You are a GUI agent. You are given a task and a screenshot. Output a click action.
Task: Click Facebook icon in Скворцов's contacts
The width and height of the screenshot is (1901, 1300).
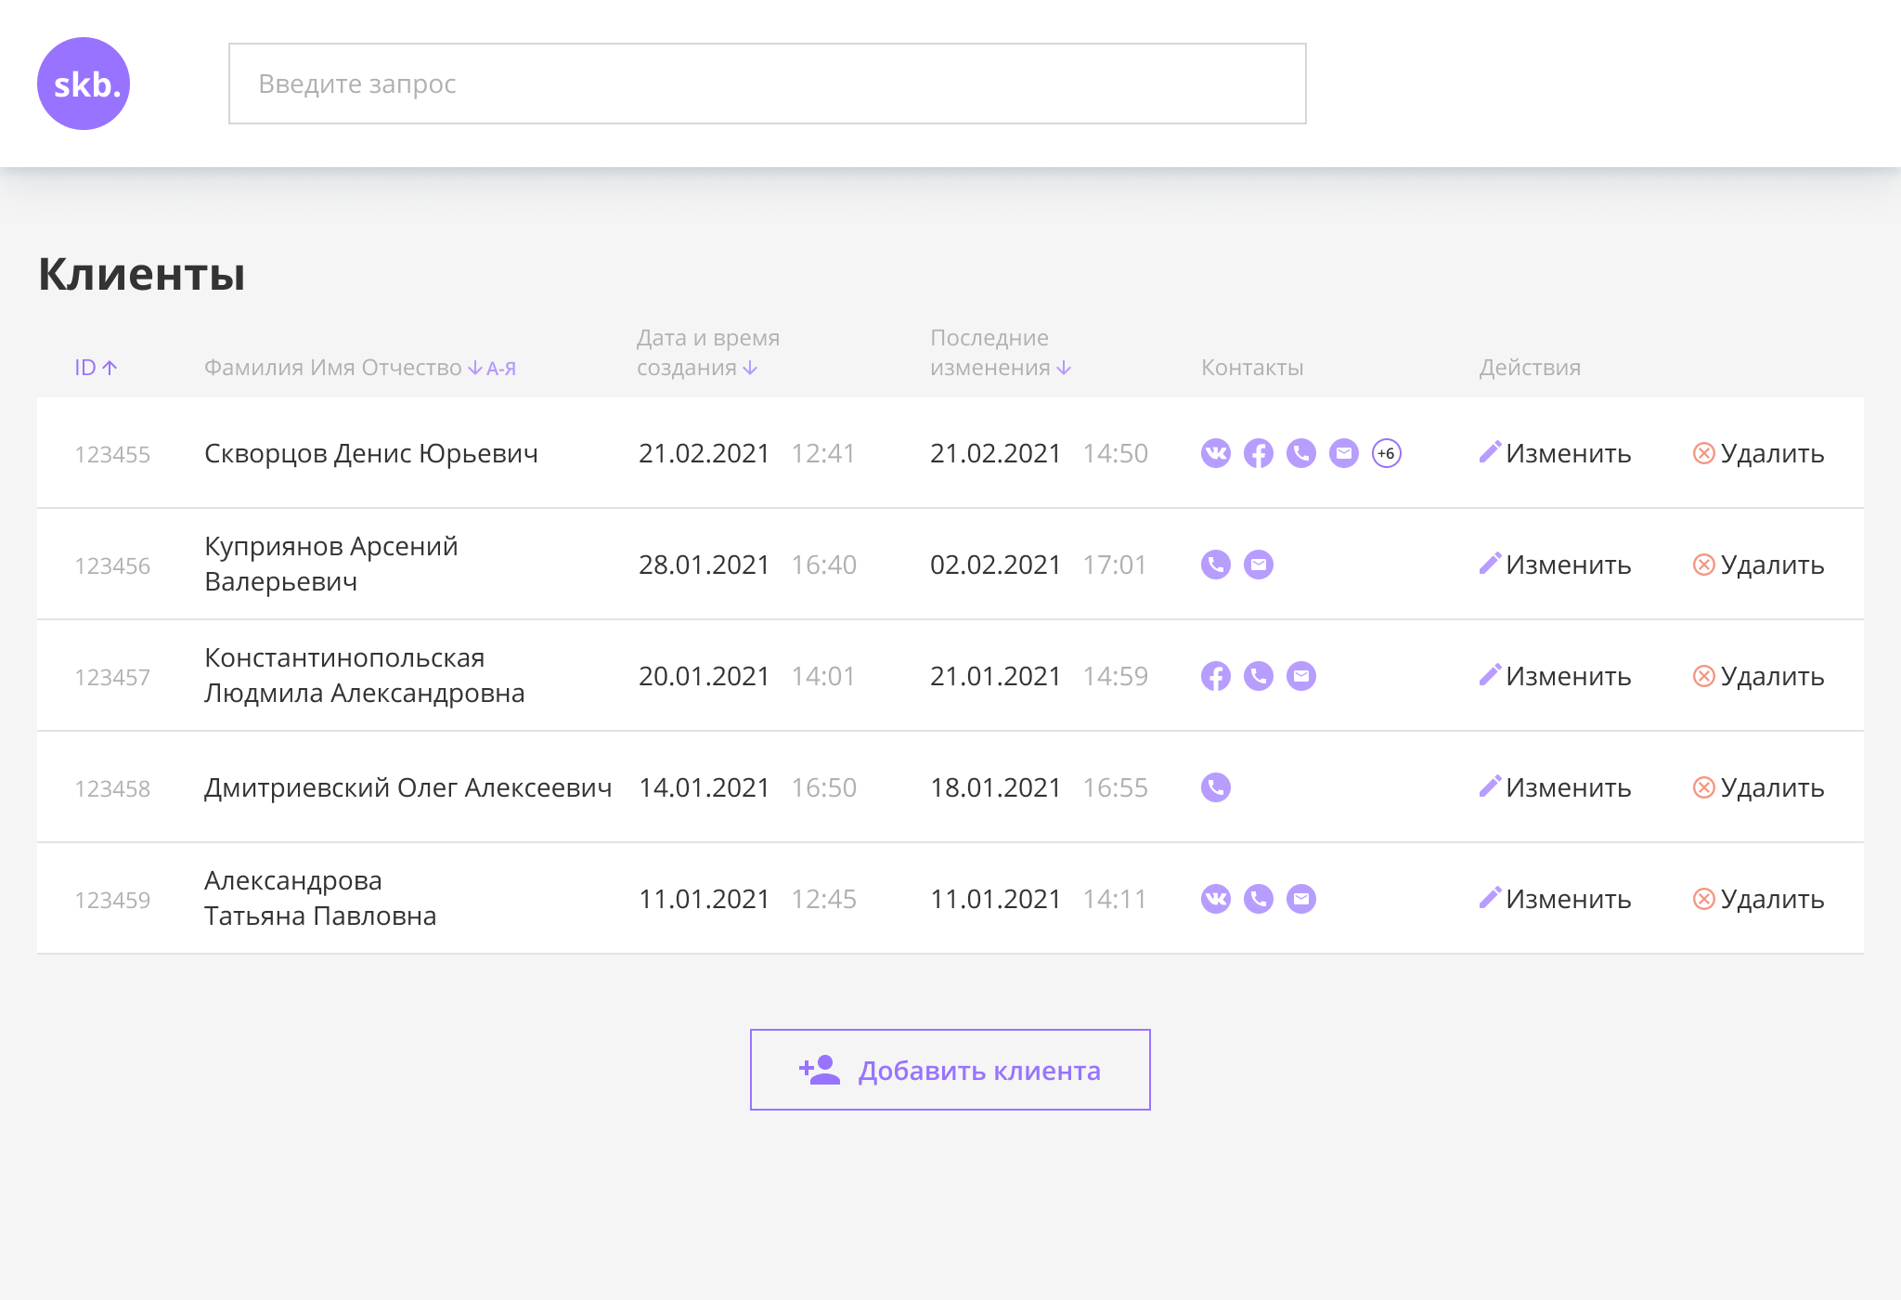1258,453
